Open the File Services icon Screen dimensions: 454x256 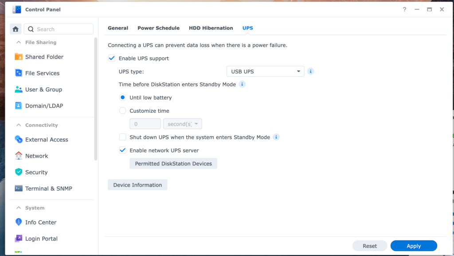pyautogui.click(x=19, y=73)
